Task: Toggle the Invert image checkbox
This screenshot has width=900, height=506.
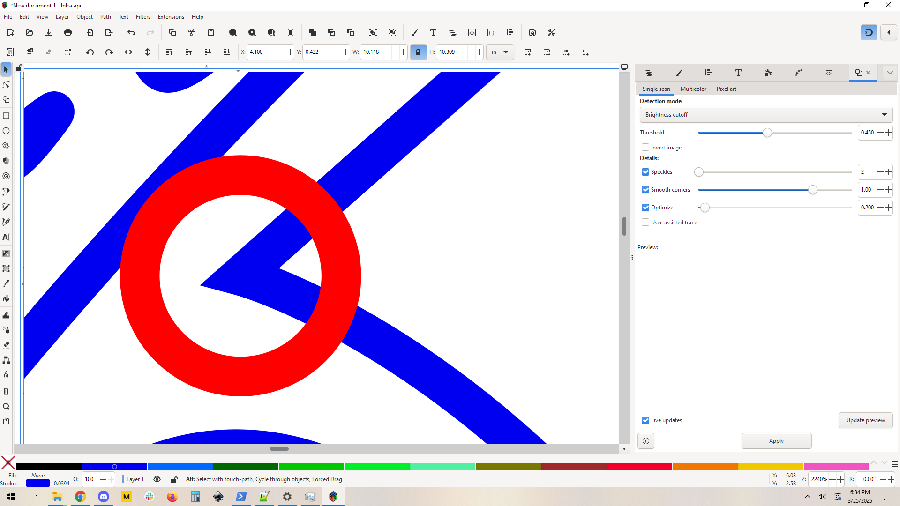Action: [645, 147]
